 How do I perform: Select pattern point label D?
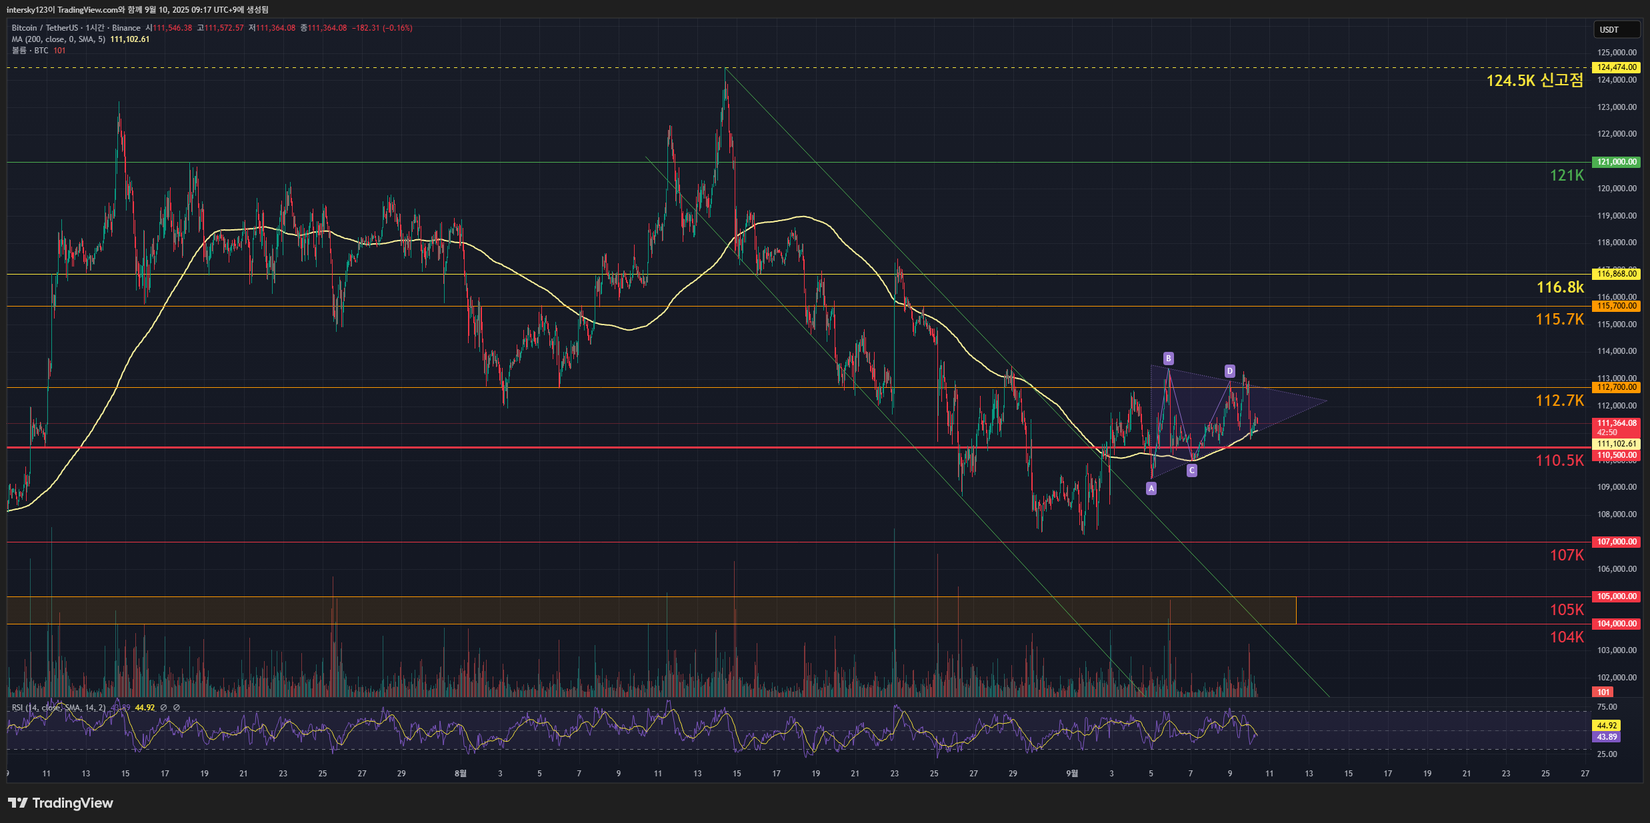point(1229,371)
